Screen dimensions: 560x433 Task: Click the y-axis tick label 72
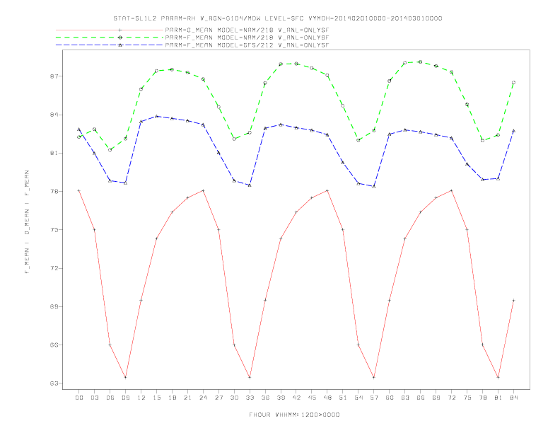pos(53,268)
